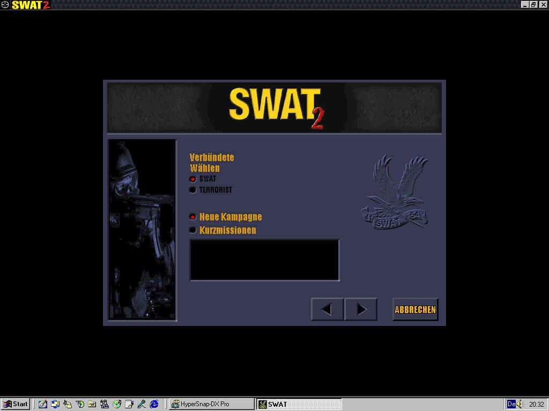Click the right navigation arrow button
Viewport: 549px width, 411px height.
[x=361, y=309]
